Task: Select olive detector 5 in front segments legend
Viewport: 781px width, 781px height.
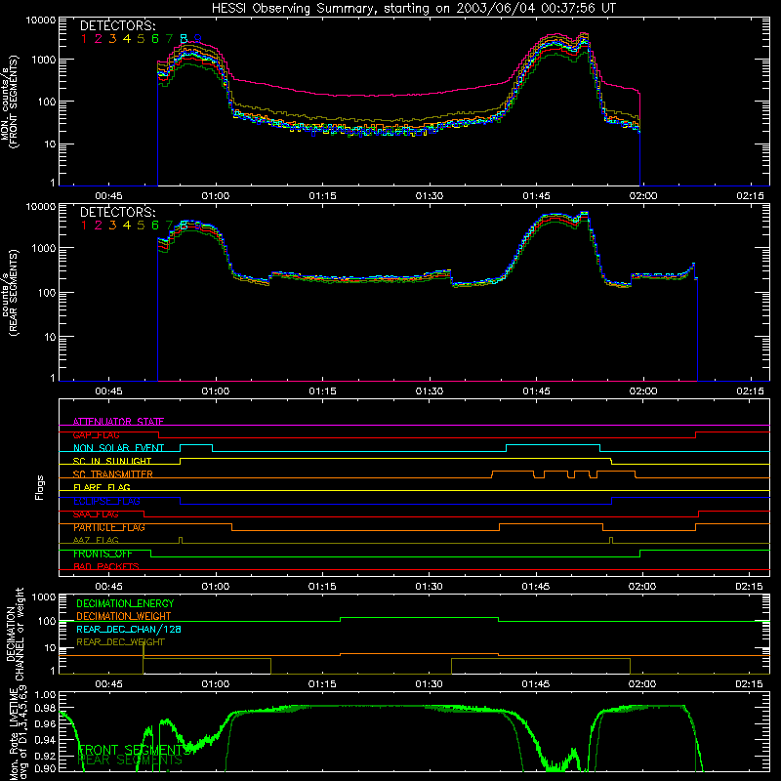Action: [x=141, y=39]
